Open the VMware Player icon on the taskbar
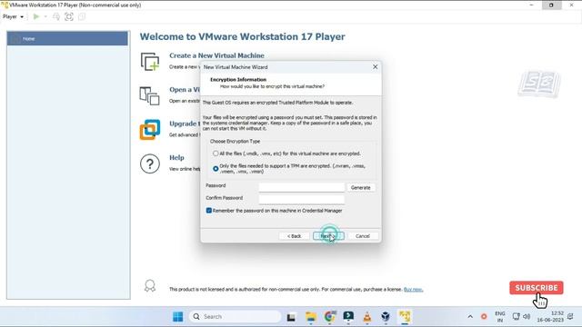The width and height of the screenshot is (582, 327). [405, 317]
